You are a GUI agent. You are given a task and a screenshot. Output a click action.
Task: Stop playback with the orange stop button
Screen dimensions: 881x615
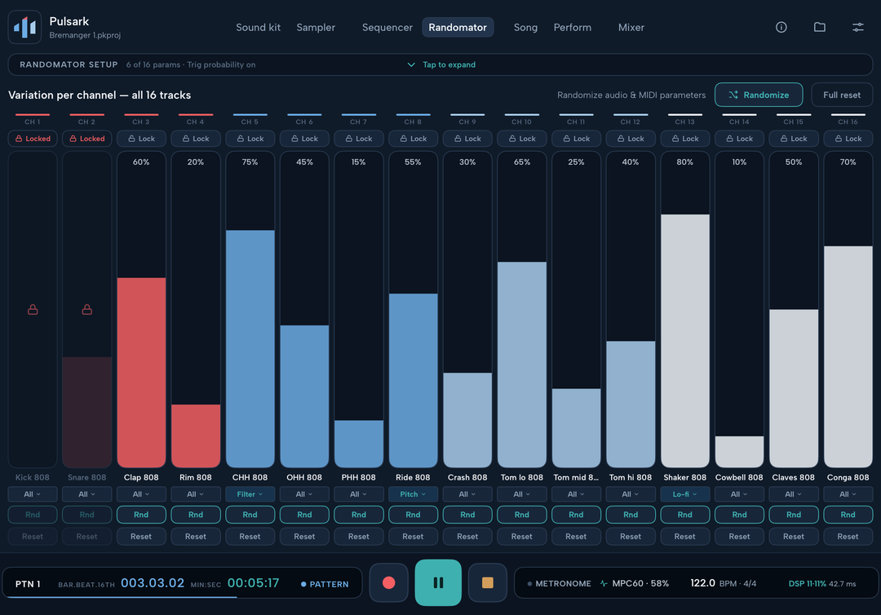click(488, 583)
